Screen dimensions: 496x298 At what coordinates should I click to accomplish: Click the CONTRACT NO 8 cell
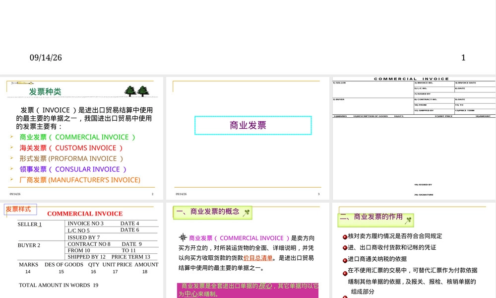pos(89,244)
